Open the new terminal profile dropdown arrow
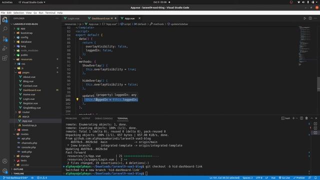 297,118
